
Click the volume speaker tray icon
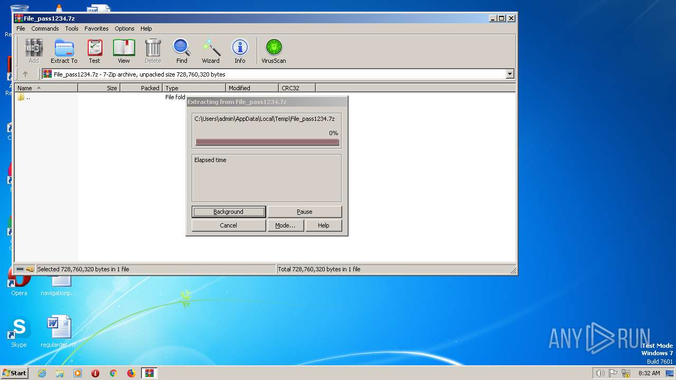[600, 373]
